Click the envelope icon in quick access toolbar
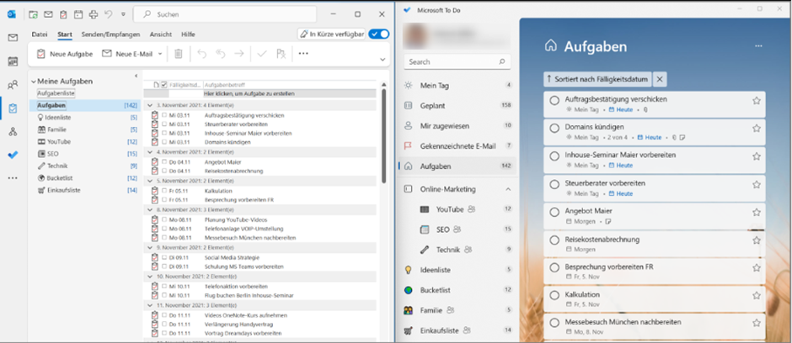The height and width of the screenshot is (343, 792). pos(48,14)
